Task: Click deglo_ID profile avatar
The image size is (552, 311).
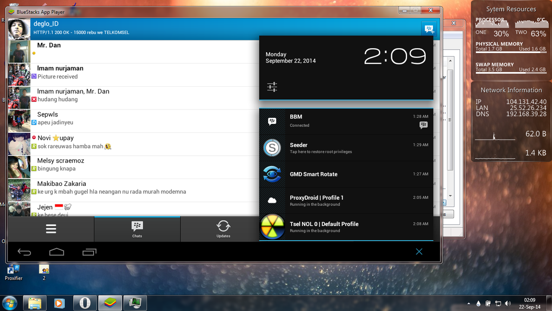Action: [19, 29]
